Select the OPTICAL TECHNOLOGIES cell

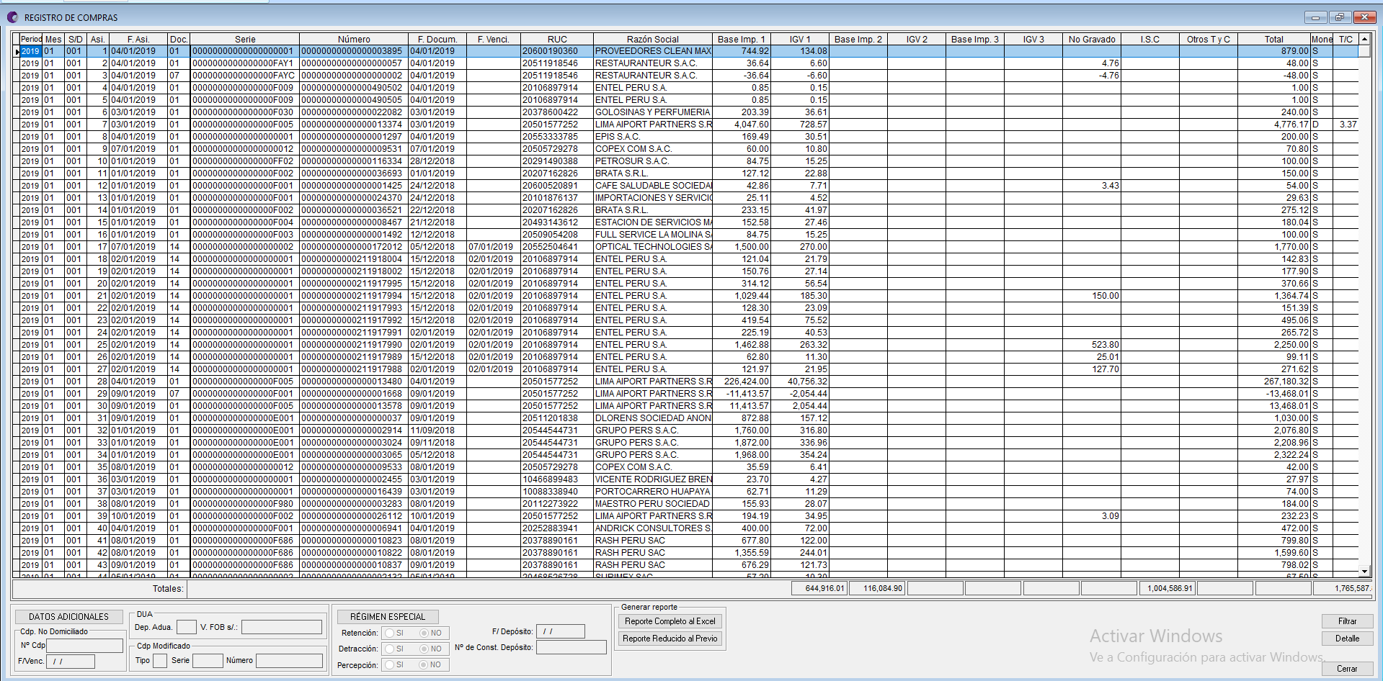[x=653, y=247]
